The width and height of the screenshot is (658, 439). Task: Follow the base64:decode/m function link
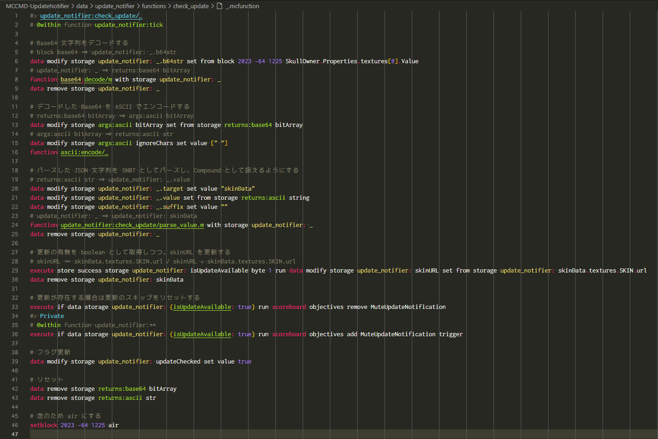click(86, 79)
